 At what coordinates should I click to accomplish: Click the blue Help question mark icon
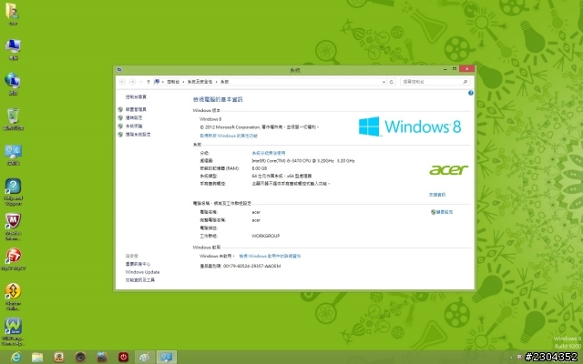point(471,93)
